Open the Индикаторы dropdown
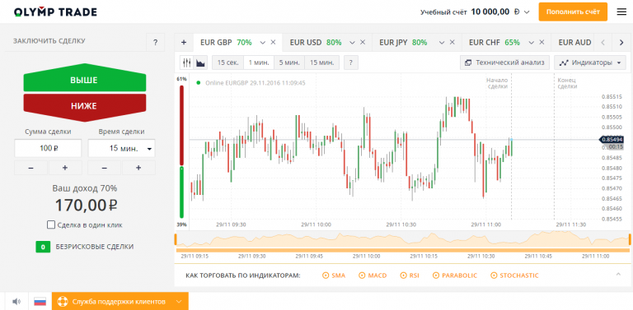This screenshot has width=633, height=310. coord(590,62)
